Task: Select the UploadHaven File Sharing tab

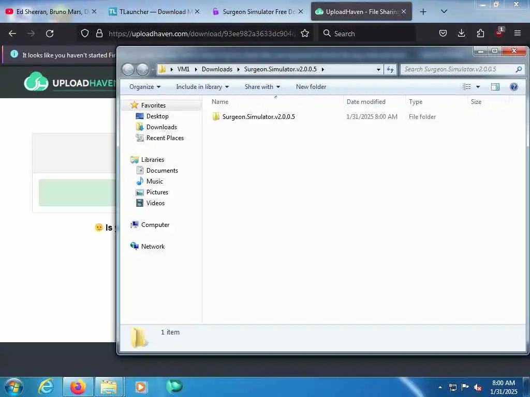Action: pos(361,12)
